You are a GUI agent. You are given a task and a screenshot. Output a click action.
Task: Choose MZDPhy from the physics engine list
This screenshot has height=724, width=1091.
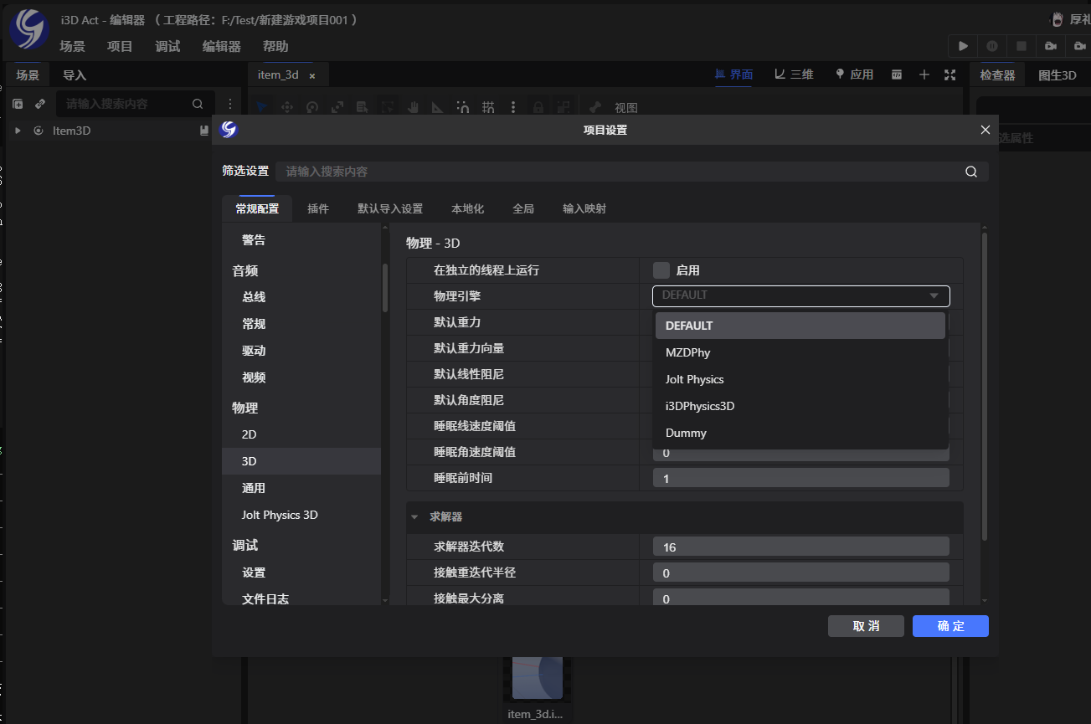(x=800, y=352)
